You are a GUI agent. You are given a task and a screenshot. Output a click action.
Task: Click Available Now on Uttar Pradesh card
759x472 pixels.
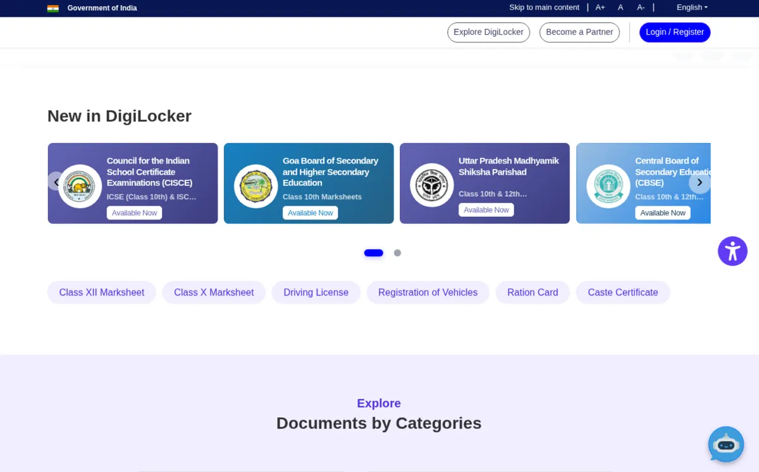point(486,210)
